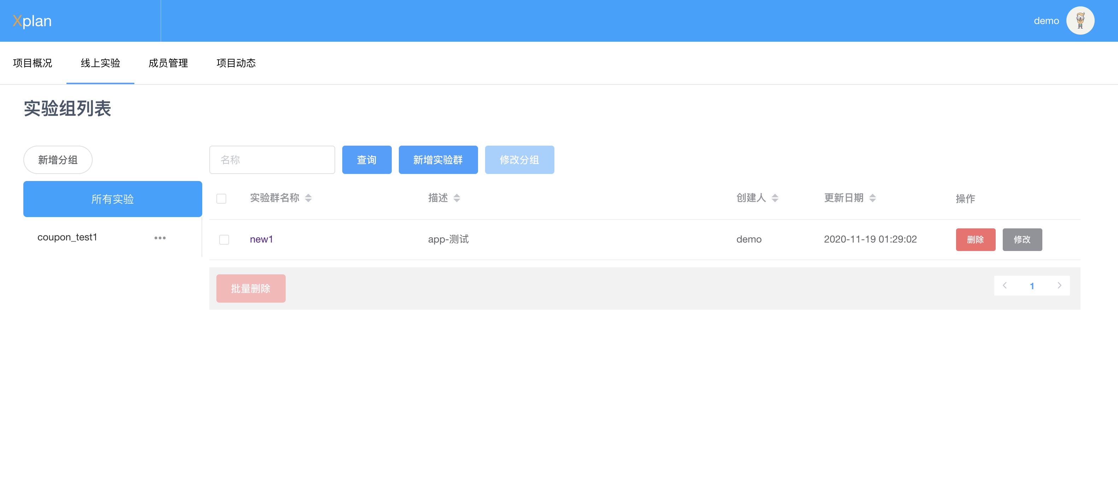
Task: Sort by 描述 column arrows
Action: click(456, 198)
